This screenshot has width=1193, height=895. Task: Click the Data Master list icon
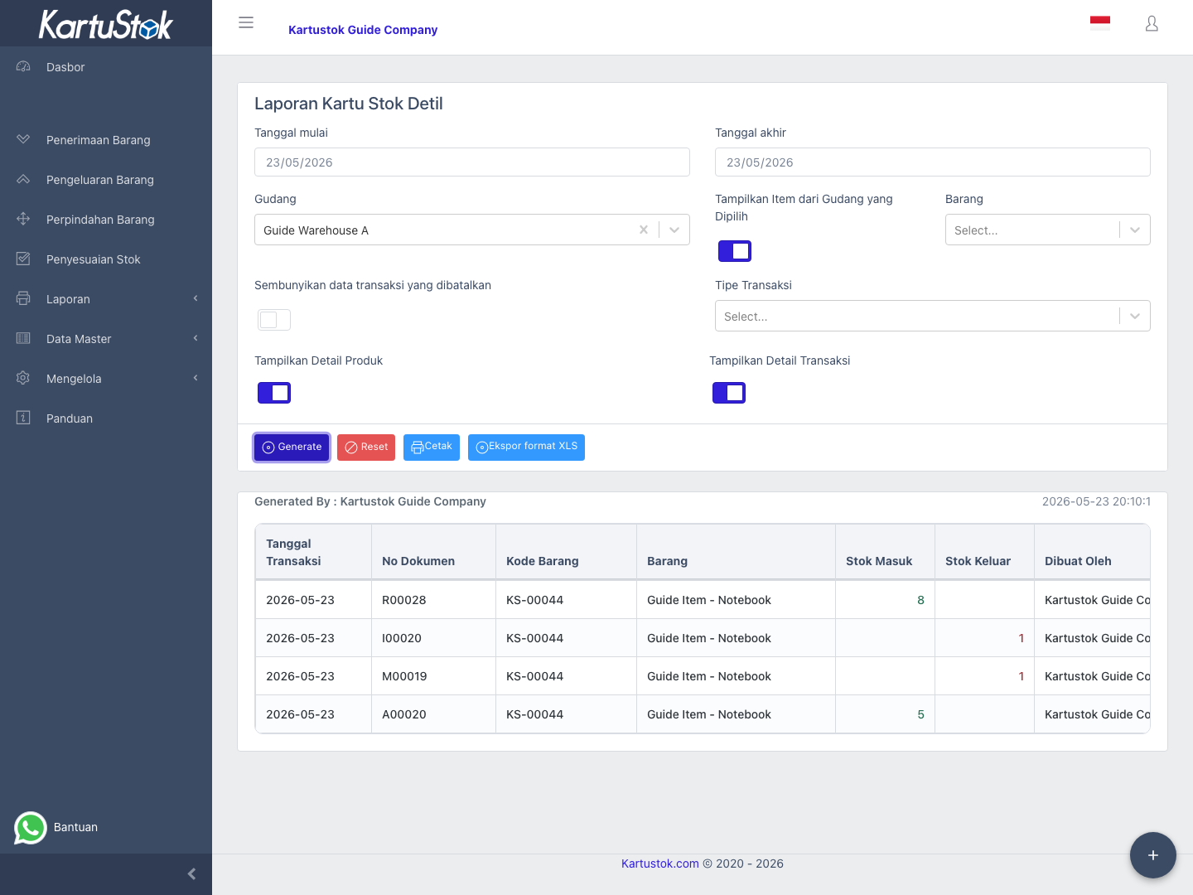click(x=23, y=338)
